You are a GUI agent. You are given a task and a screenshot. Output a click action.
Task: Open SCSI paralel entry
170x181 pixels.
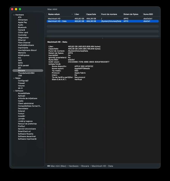[23, 66]
